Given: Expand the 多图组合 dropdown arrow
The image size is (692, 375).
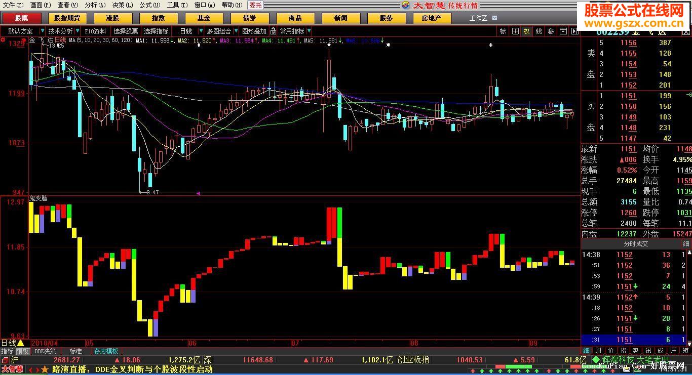Looking at the screenshot, I should [235, 31].
